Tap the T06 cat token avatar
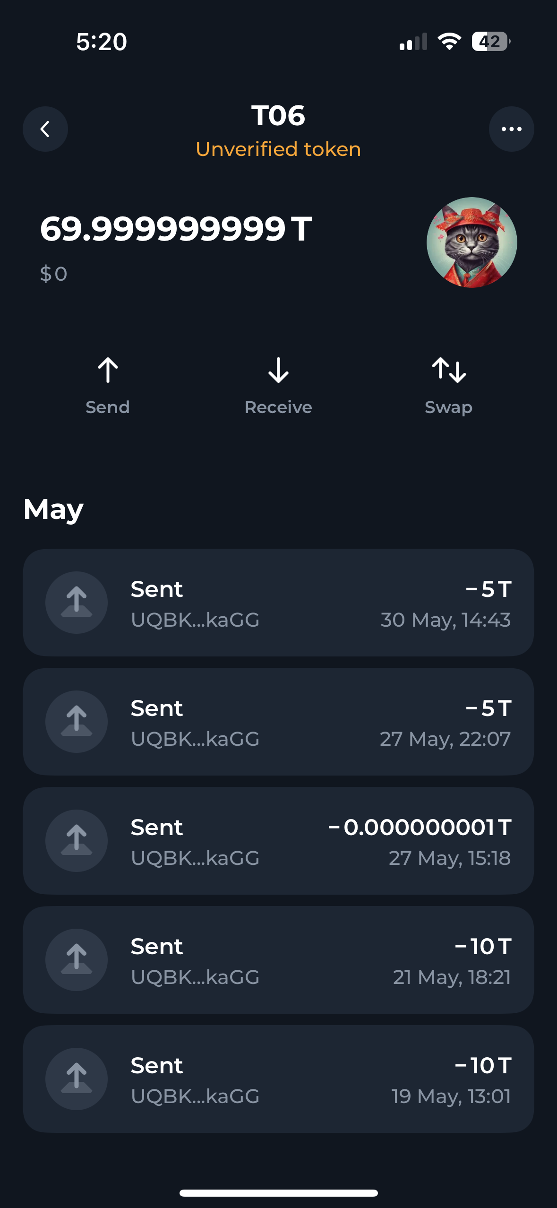 [471, 242]
